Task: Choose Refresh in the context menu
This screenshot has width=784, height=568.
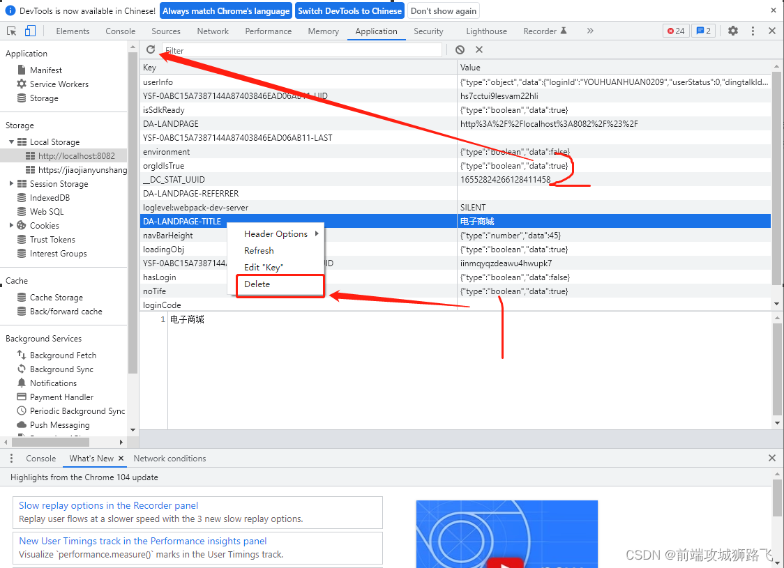Action: (259, 250)
